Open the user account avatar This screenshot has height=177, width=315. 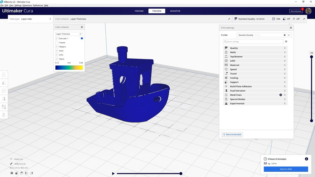[x=308, y=11]
